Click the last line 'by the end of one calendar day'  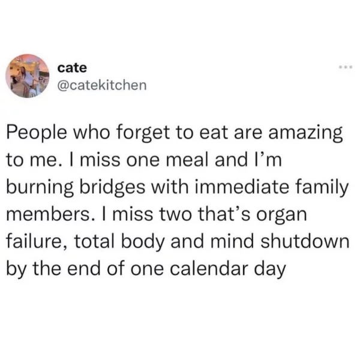point(146,269)
